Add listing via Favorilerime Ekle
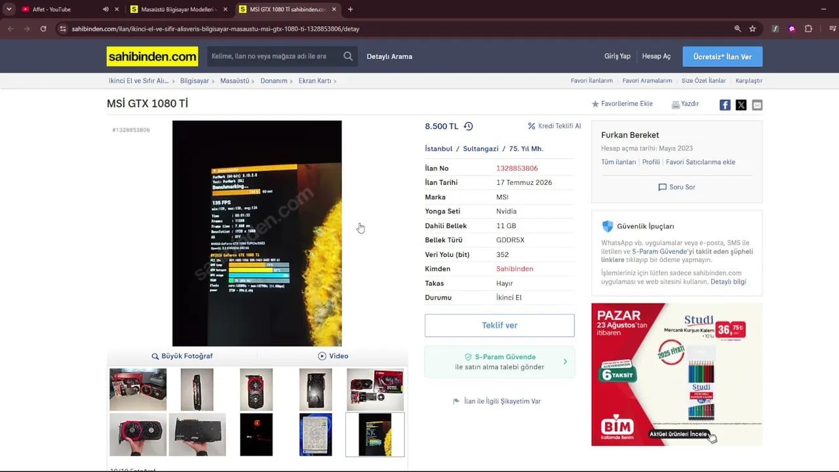 (622, 104)
